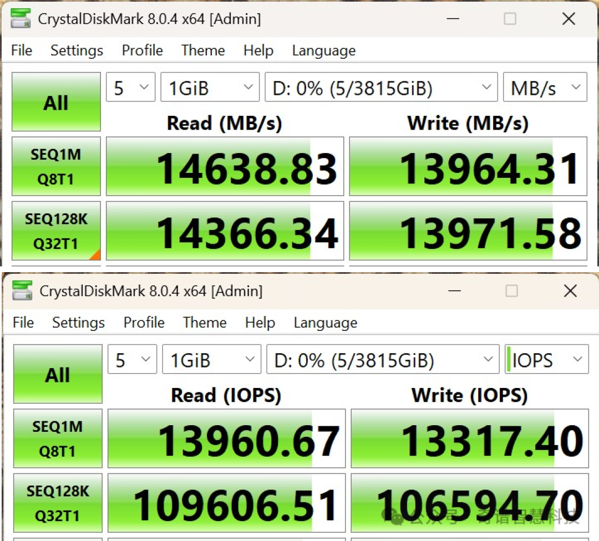Screen dimensions: 599x541
Task: Open Help menu in the top window
Action: pos(258,50)
